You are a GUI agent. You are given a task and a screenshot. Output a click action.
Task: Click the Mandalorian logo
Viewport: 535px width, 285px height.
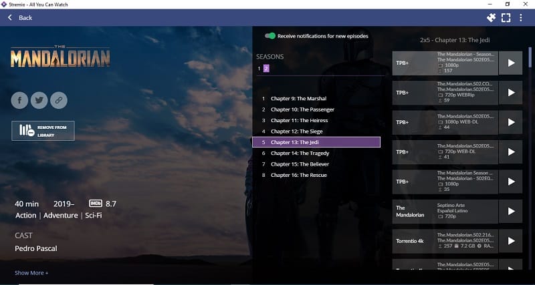(60, 56)
